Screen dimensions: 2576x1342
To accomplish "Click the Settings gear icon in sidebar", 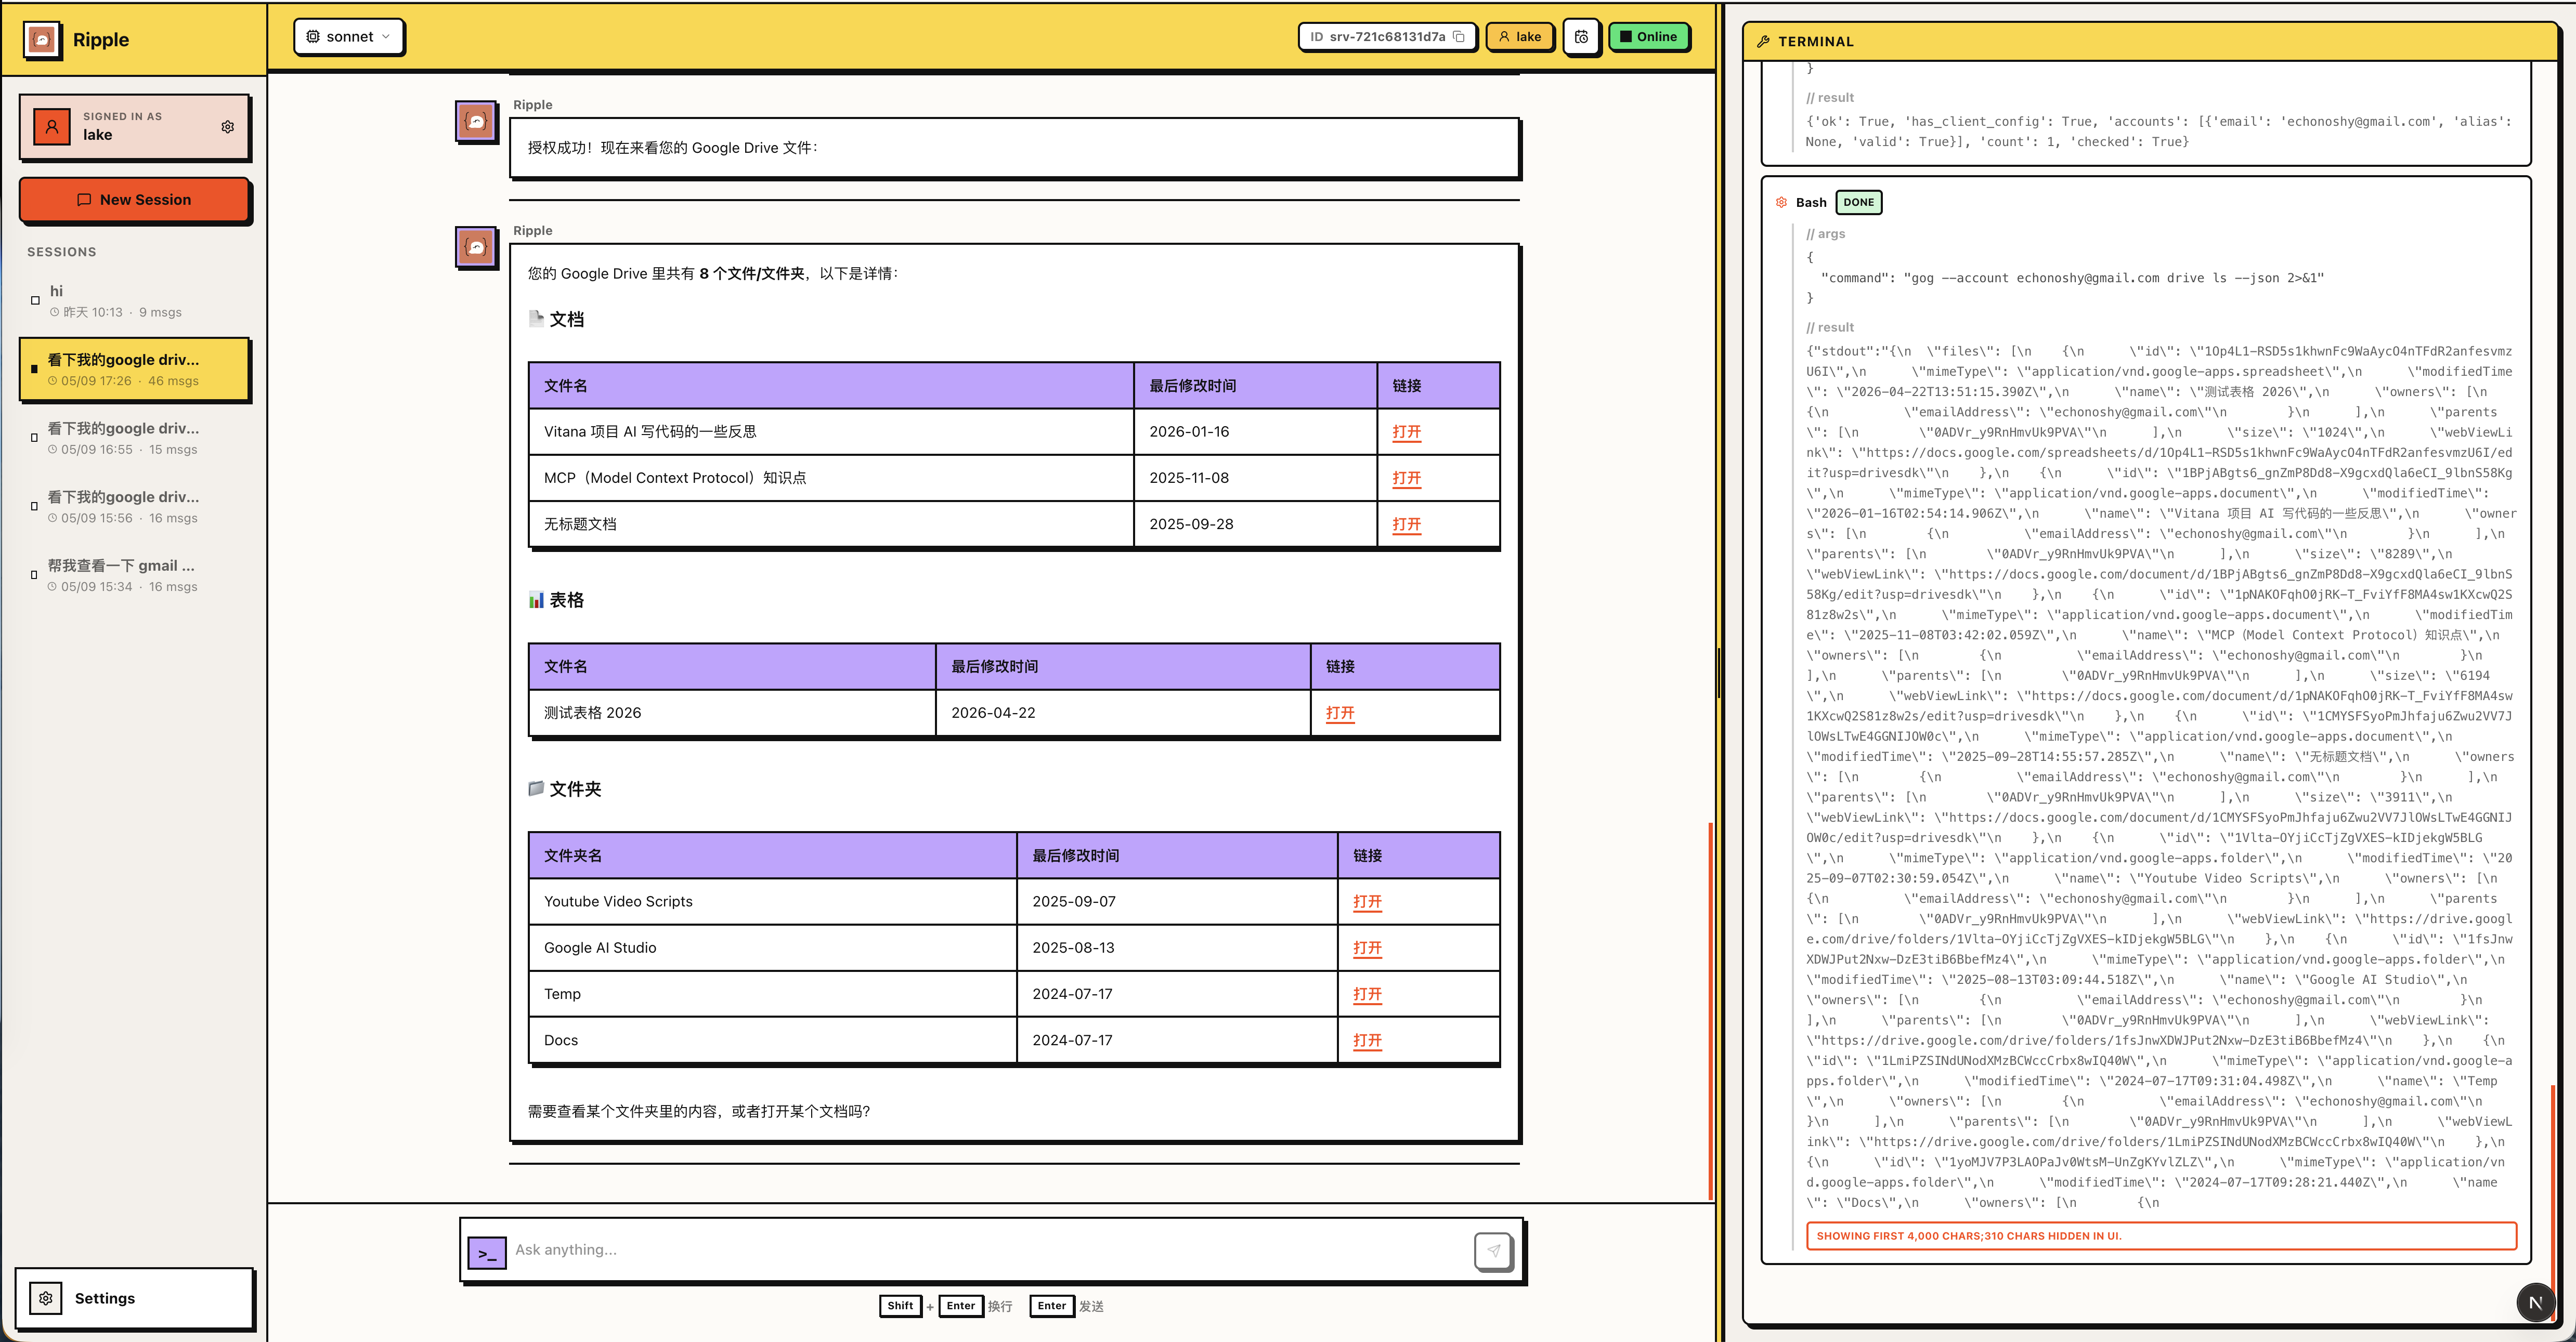I will point(46,1298).
